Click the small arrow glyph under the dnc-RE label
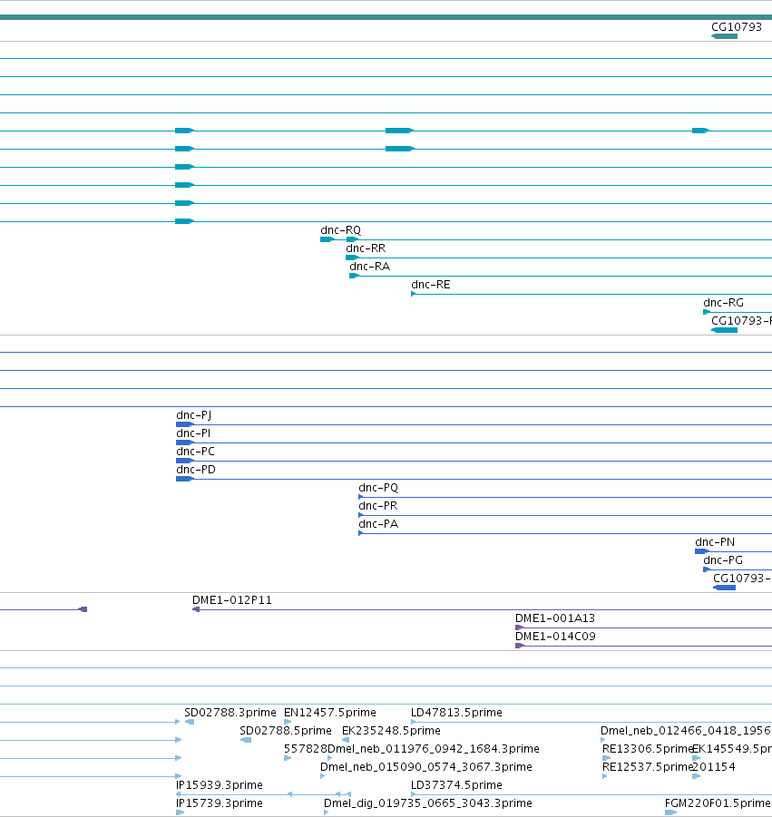Screen dimensions: 772x817 pyautogui.click(x=414, y=294)
